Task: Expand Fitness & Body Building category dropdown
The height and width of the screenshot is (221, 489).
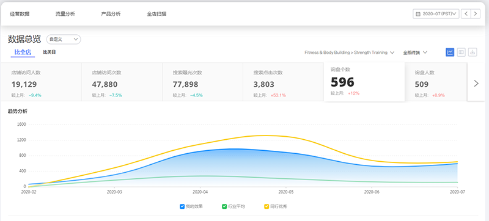Action: point(349,53)
